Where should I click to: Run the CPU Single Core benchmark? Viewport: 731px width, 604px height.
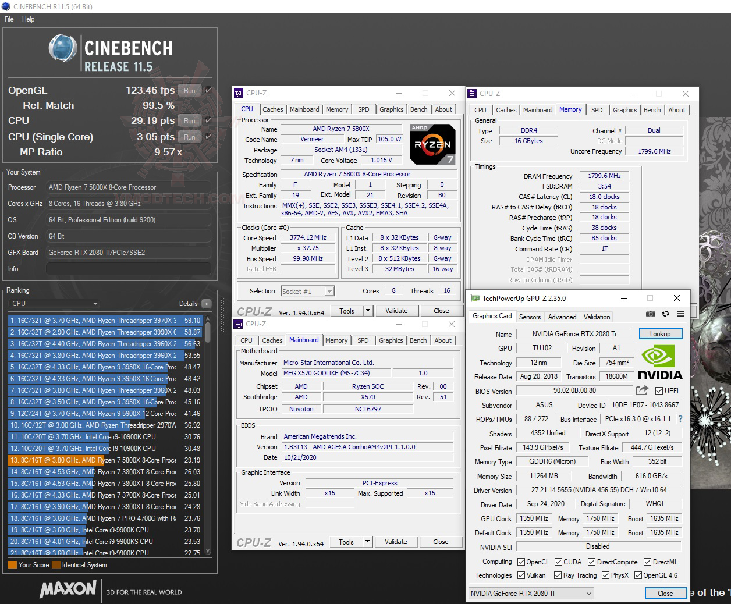(190, 137)
